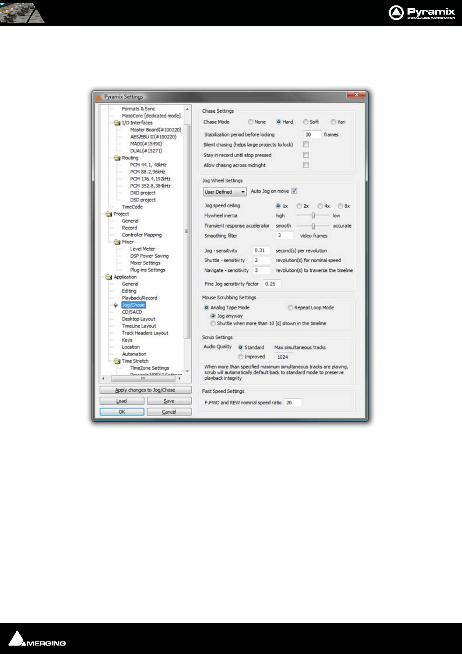
Task: Select TimeZone Settings tree item
Action: pyautogui.click(x=150, y=368)
